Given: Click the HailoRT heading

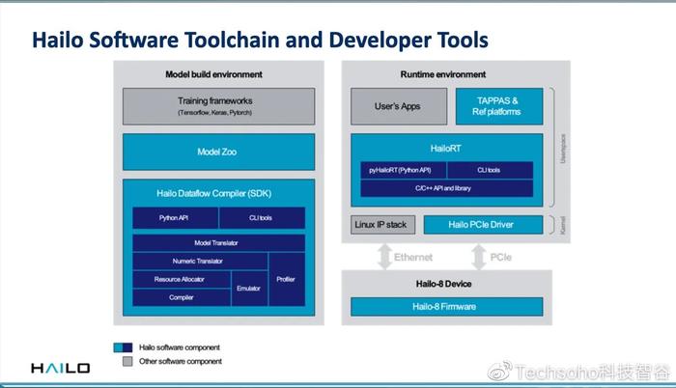Looking at the screenshot, I should pos(446,149).
